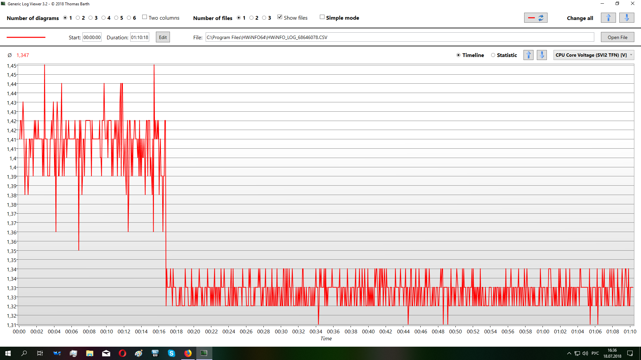Open File Explorer from taskbar
Image resolution: width=641 pixels, height=360 pixels.
[x=89, y=353]
